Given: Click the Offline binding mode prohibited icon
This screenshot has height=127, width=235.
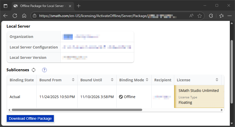Looking at the screenshot, I should point(121,97).
